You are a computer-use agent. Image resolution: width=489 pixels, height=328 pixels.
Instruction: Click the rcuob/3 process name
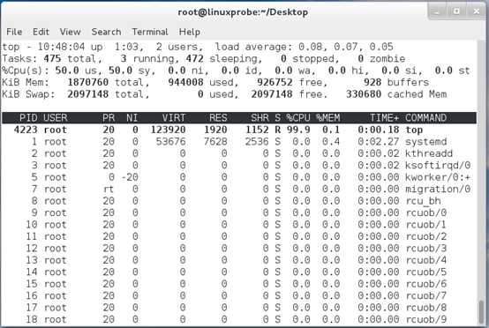(425, 249)
